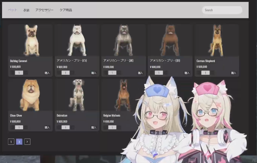Select the ケア用品 tab
The image size is (257, 163).
point(66,10)
